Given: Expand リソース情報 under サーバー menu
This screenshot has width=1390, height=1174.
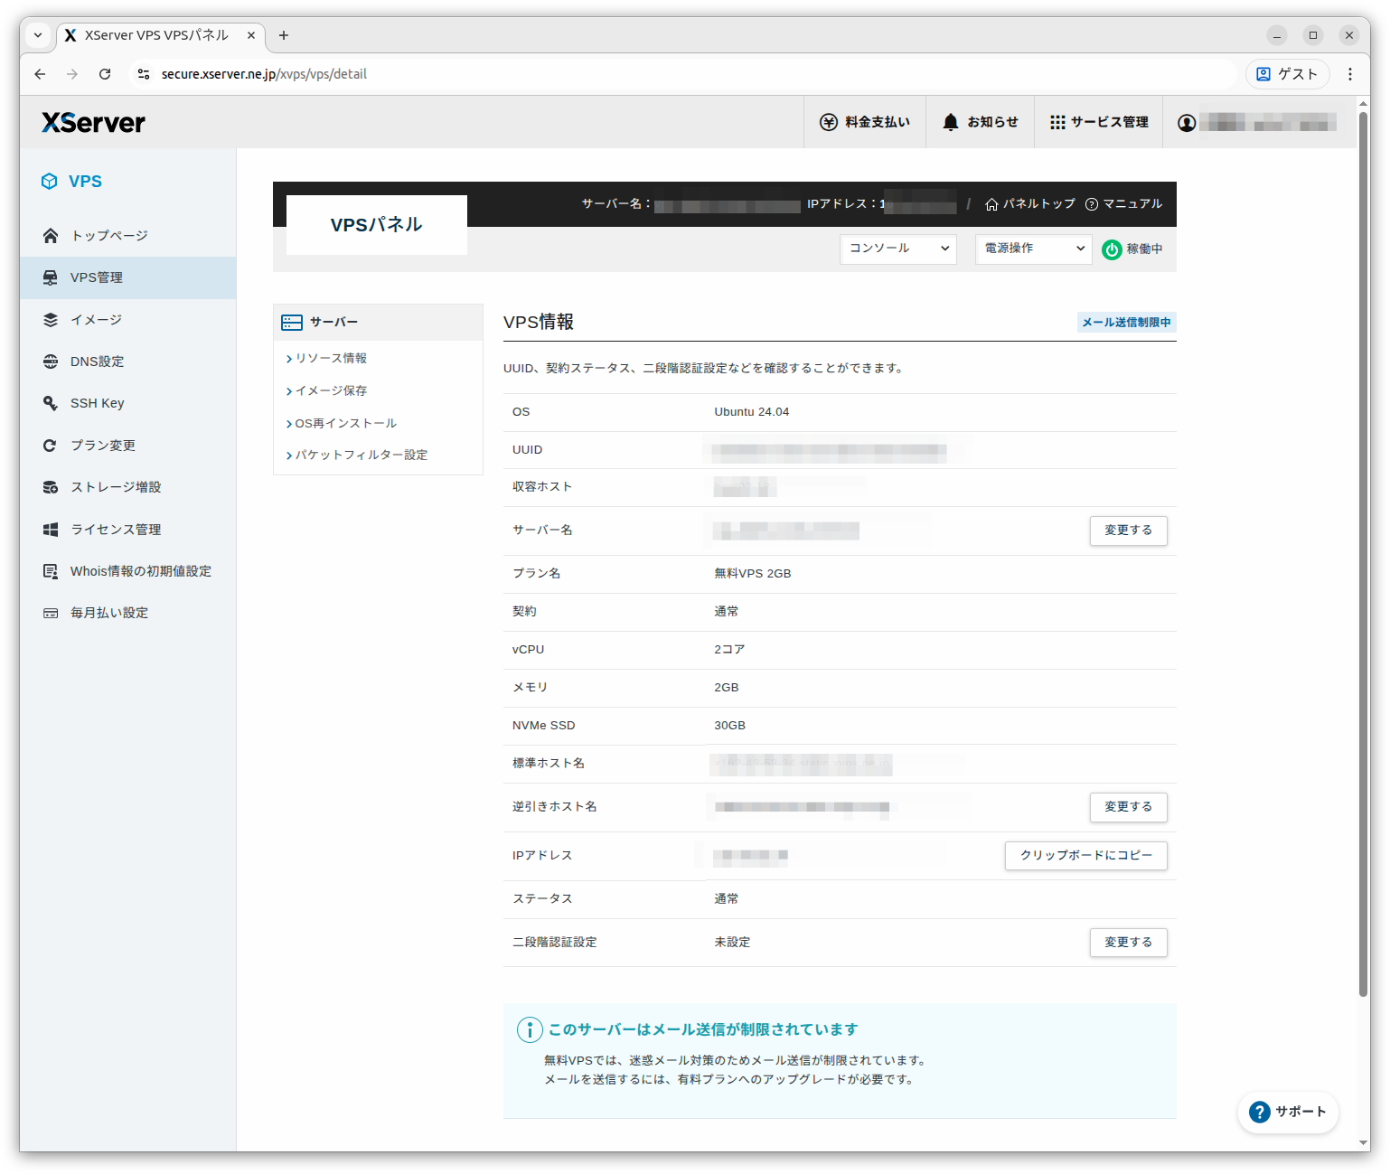Looking at the screenshot, I should click(x=331, y=358).
